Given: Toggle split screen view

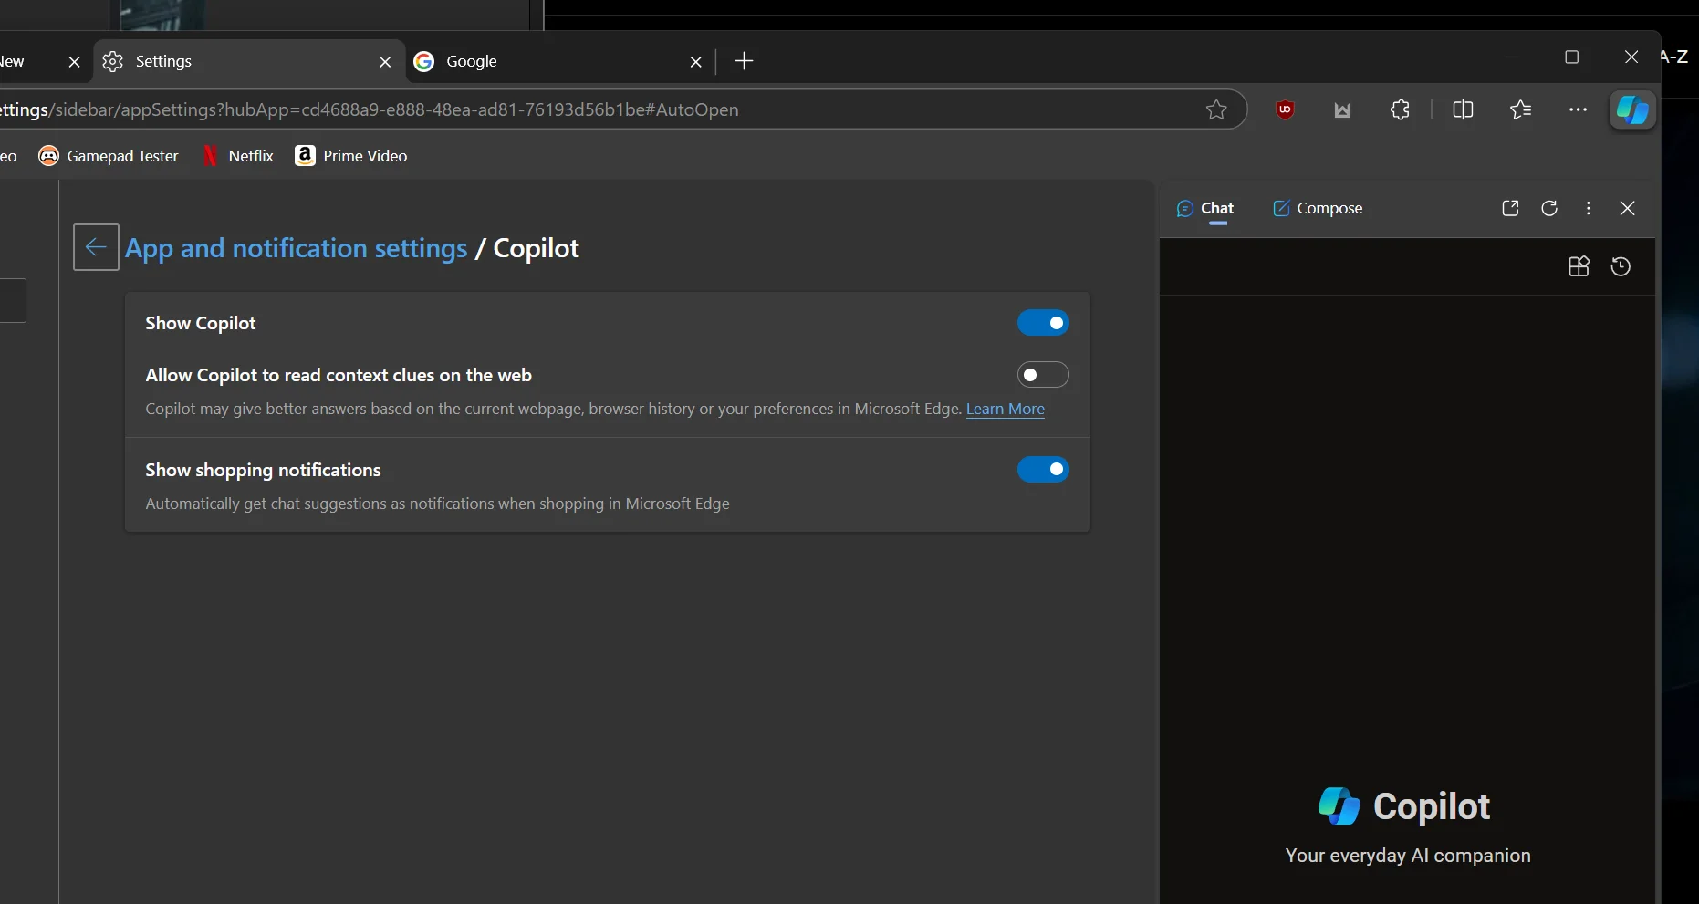Looking at the screenshot, I should (1463, 110).
